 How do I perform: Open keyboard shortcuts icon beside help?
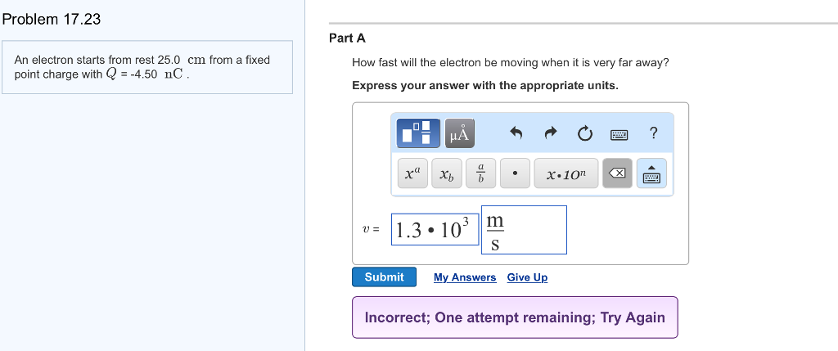click(619, 133)
